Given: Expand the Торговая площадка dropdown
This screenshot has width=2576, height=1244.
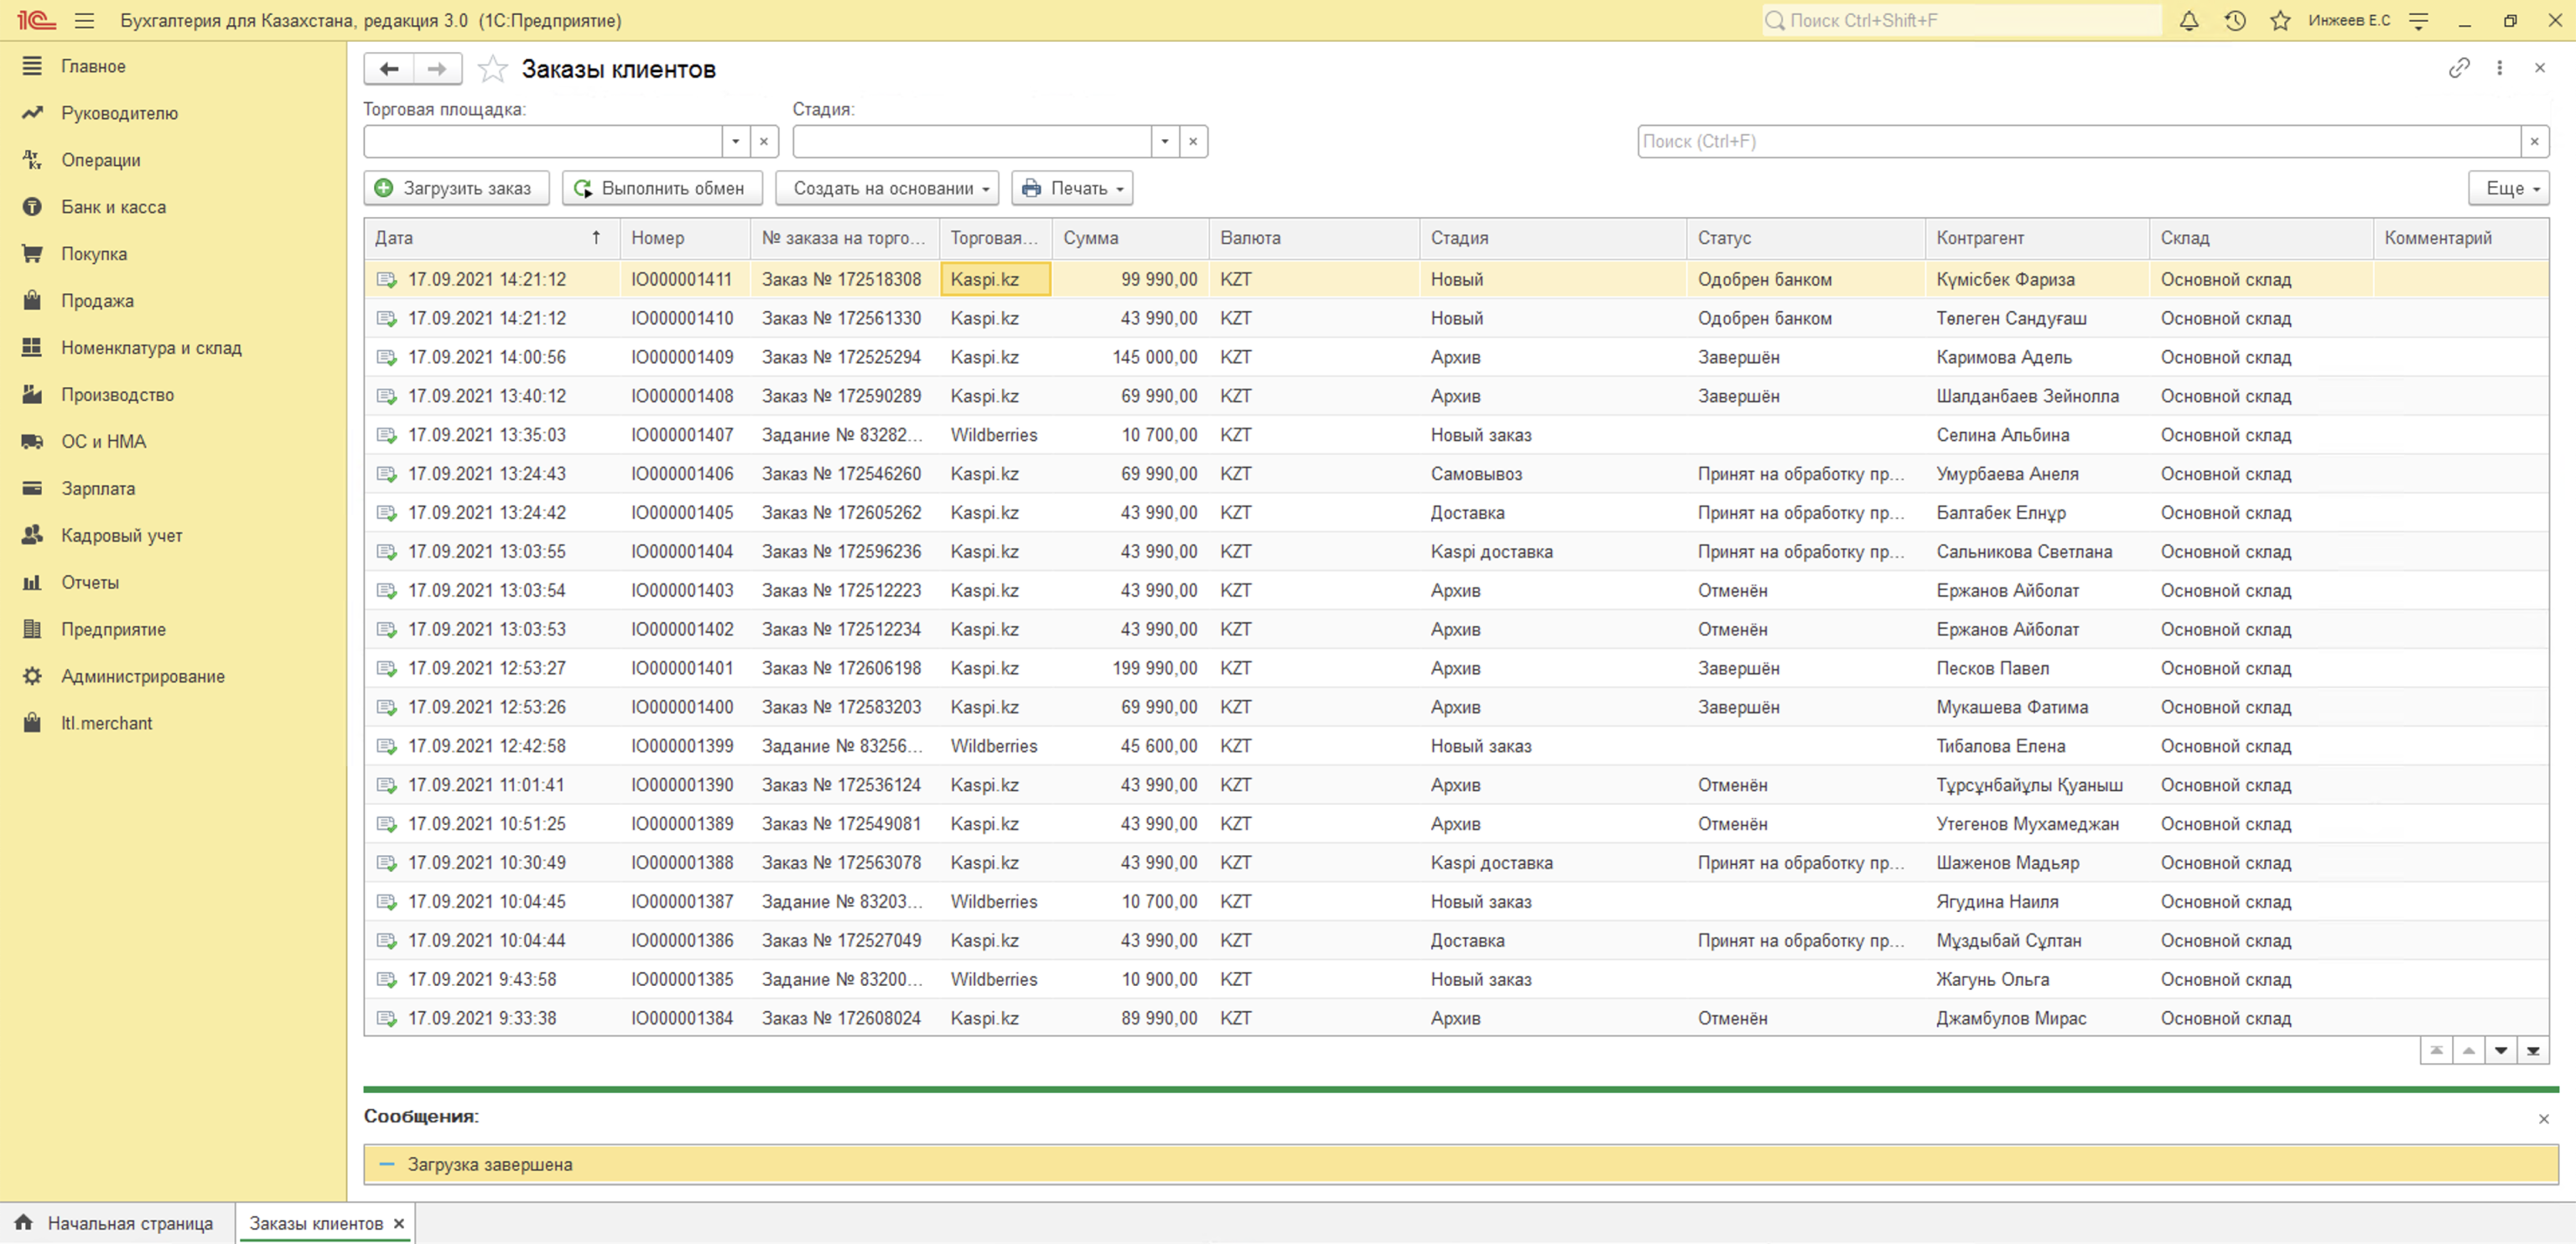Looking at the screenshot, I should coord(735,141).
